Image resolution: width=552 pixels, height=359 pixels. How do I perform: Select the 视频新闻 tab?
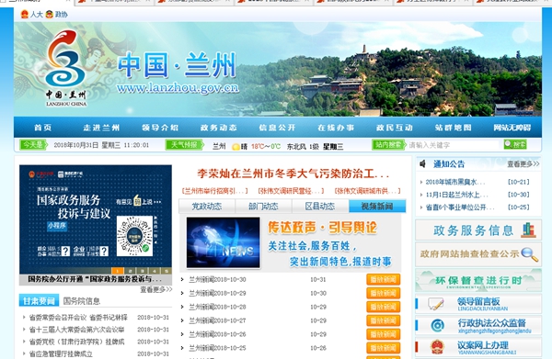tap(377, 207)
